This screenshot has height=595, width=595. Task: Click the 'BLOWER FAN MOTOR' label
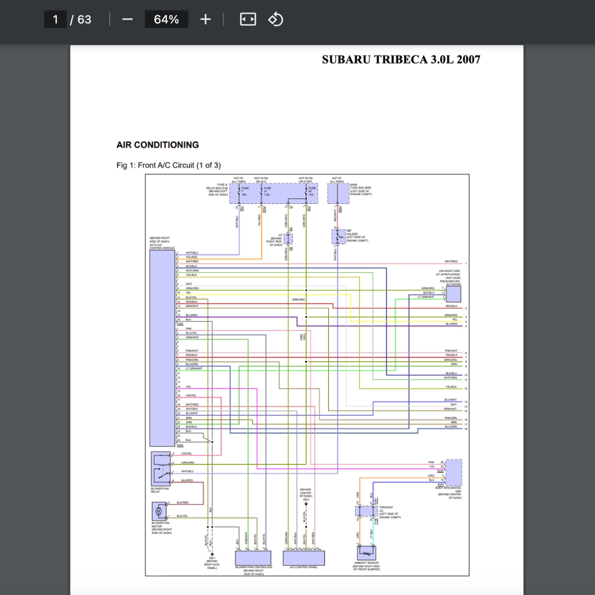(x=160, y=524)
